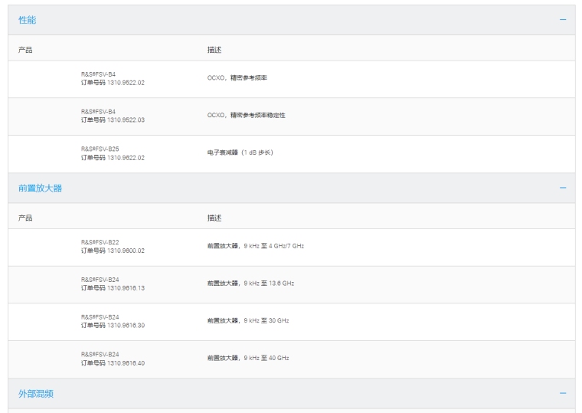Screen dimensions: 582x413
Task: Select R&S FSV-B24 order number 1310.9616.40
Action: click(113, 359)
